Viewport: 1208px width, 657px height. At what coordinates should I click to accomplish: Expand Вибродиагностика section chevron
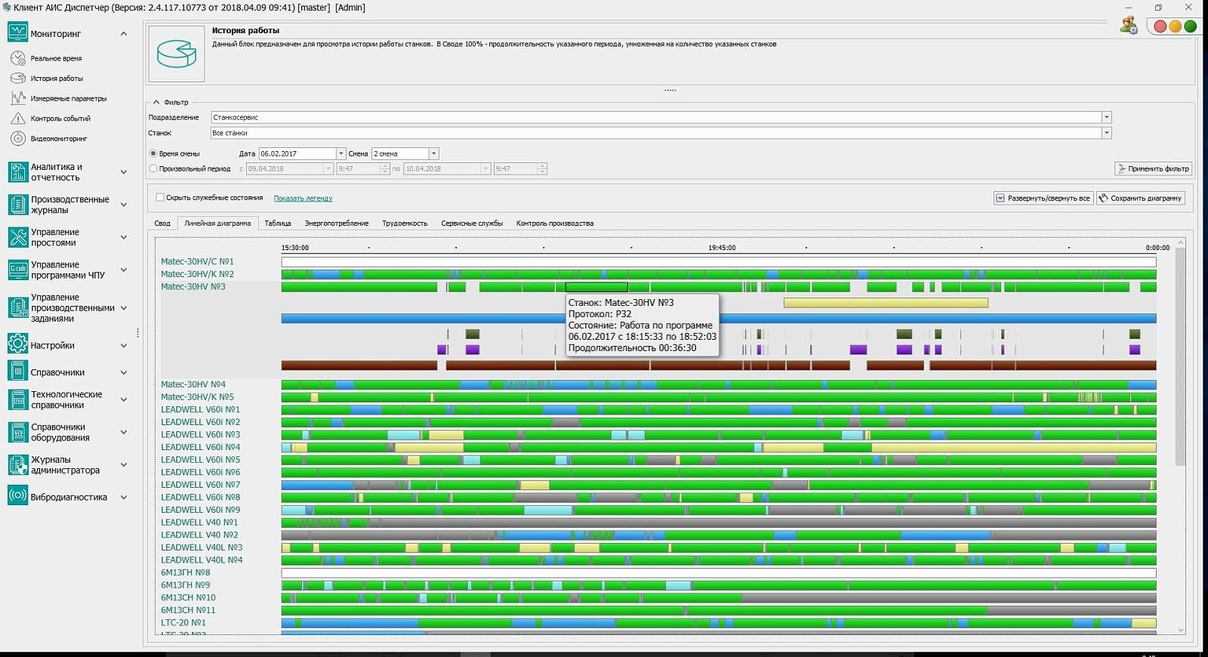tap(124, 498)
